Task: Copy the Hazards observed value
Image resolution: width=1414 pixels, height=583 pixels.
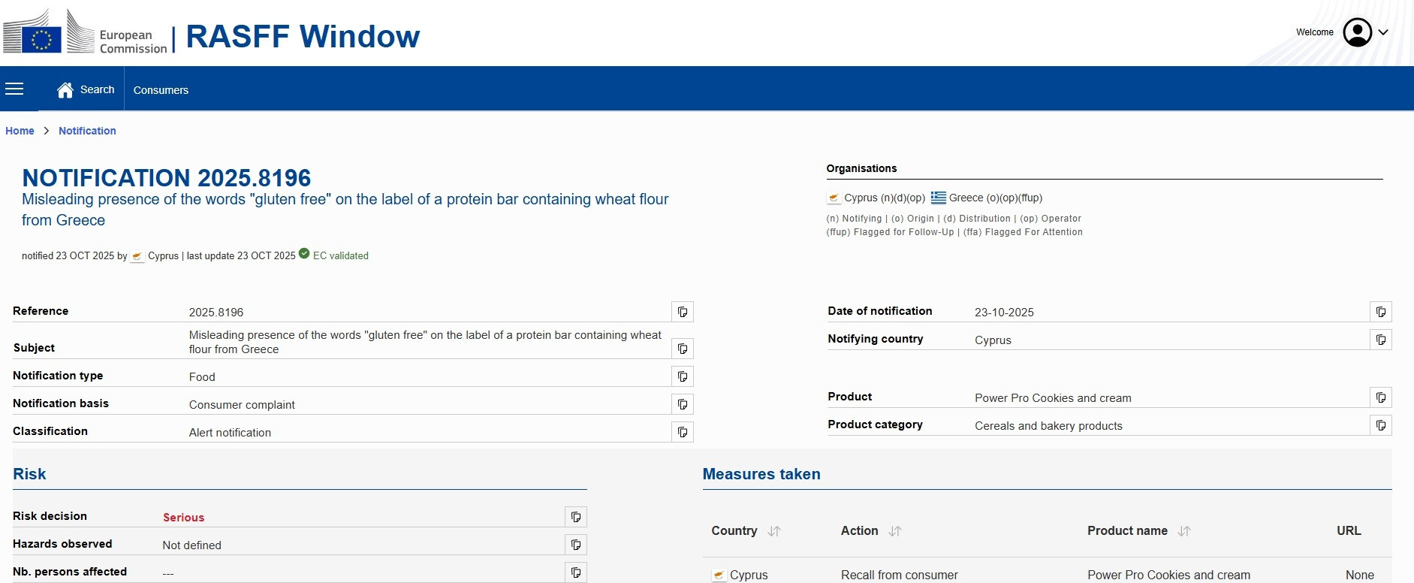Action: (x=576, y=545)
